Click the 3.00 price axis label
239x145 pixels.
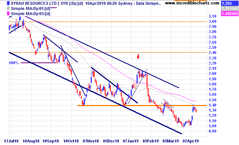click(x=213, y=21)
